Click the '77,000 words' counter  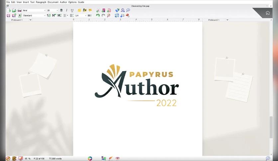55,159
